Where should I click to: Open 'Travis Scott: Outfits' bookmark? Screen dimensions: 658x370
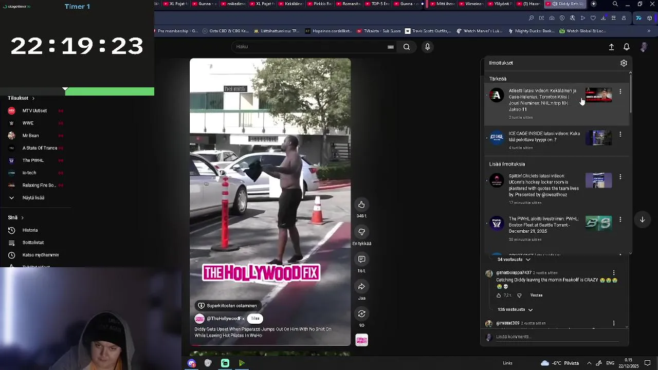point(428,31)
